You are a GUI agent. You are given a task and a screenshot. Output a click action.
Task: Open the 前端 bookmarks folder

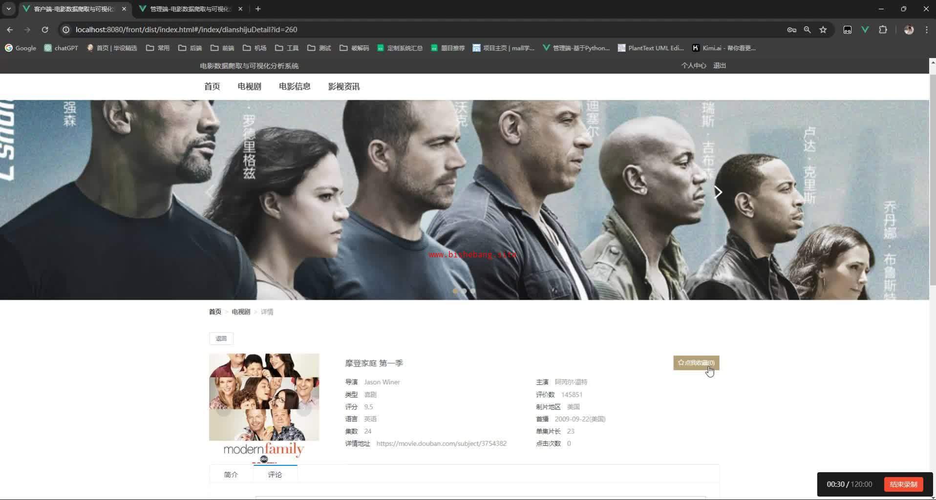[222, 48]
